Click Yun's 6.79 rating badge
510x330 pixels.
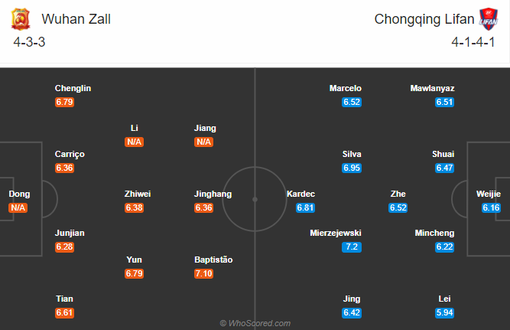point(134,273)
